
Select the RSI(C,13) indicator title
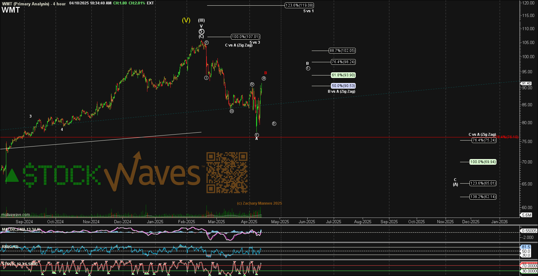tap(10, 247)
